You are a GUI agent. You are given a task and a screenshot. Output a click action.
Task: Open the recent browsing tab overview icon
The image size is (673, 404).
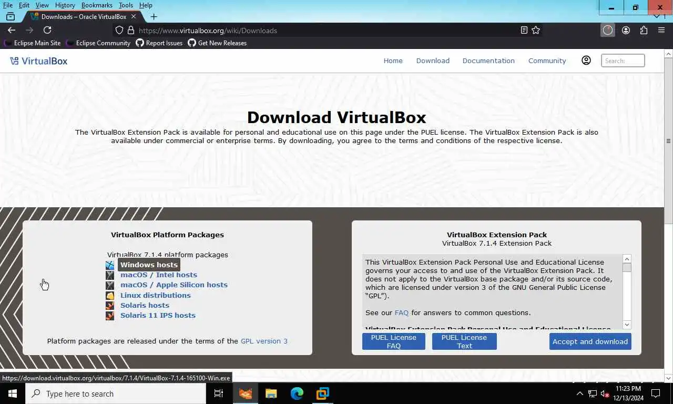[11, 17]
